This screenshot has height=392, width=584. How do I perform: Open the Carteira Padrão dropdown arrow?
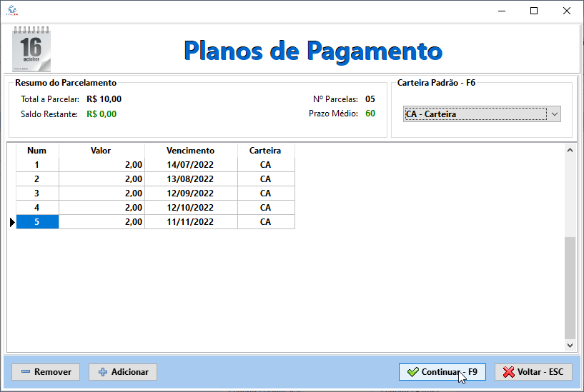coord(554,114)
